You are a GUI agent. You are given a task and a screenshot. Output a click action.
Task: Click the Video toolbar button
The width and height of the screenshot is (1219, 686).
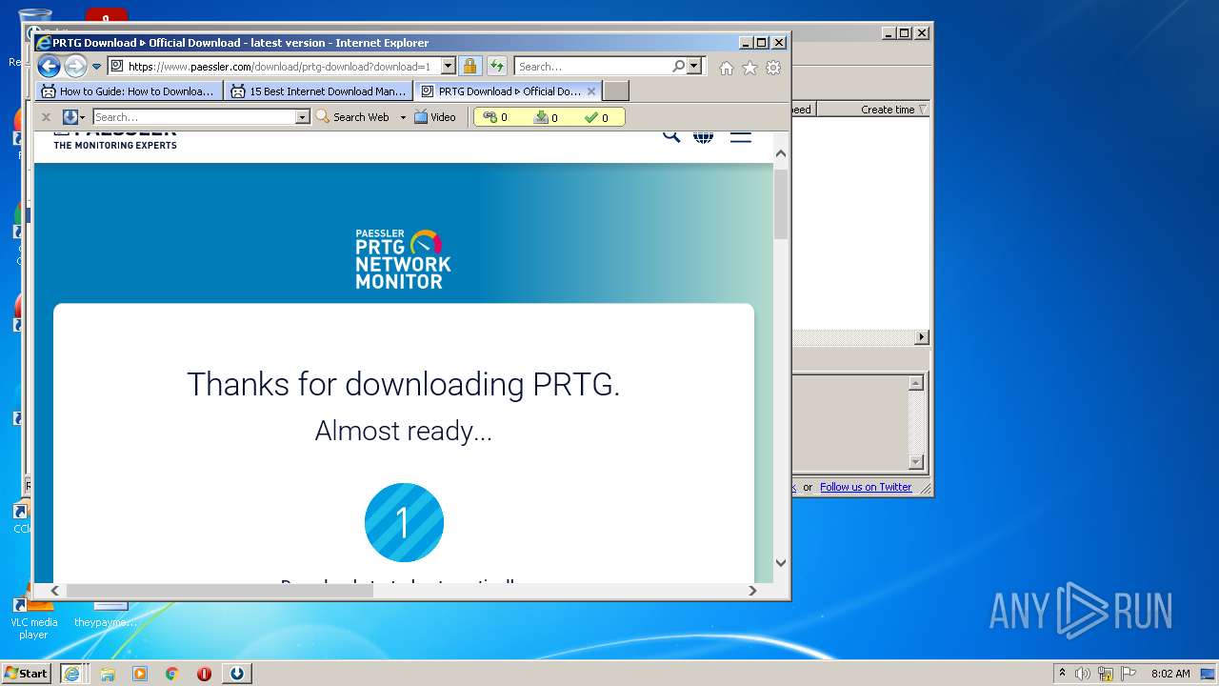click(x=435, y=117)
